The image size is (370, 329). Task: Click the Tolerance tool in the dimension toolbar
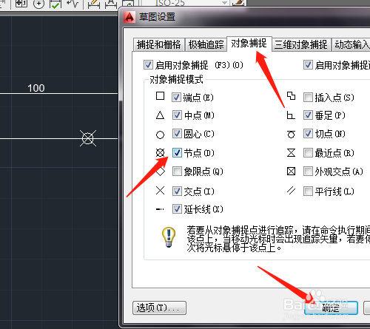tap(21, 4)
